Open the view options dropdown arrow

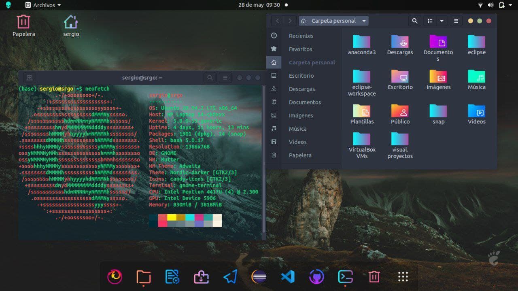tap(442, 21)
